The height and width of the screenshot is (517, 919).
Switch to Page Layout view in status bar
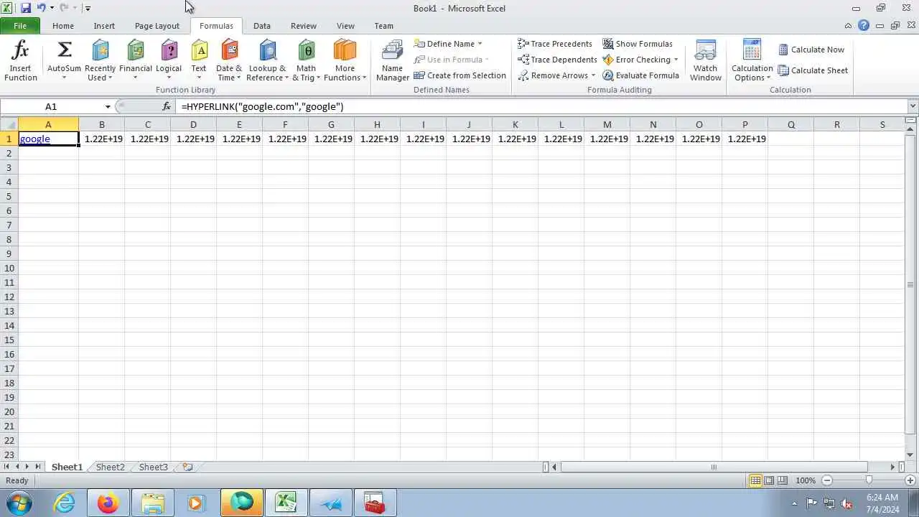(x=769, y=480)
